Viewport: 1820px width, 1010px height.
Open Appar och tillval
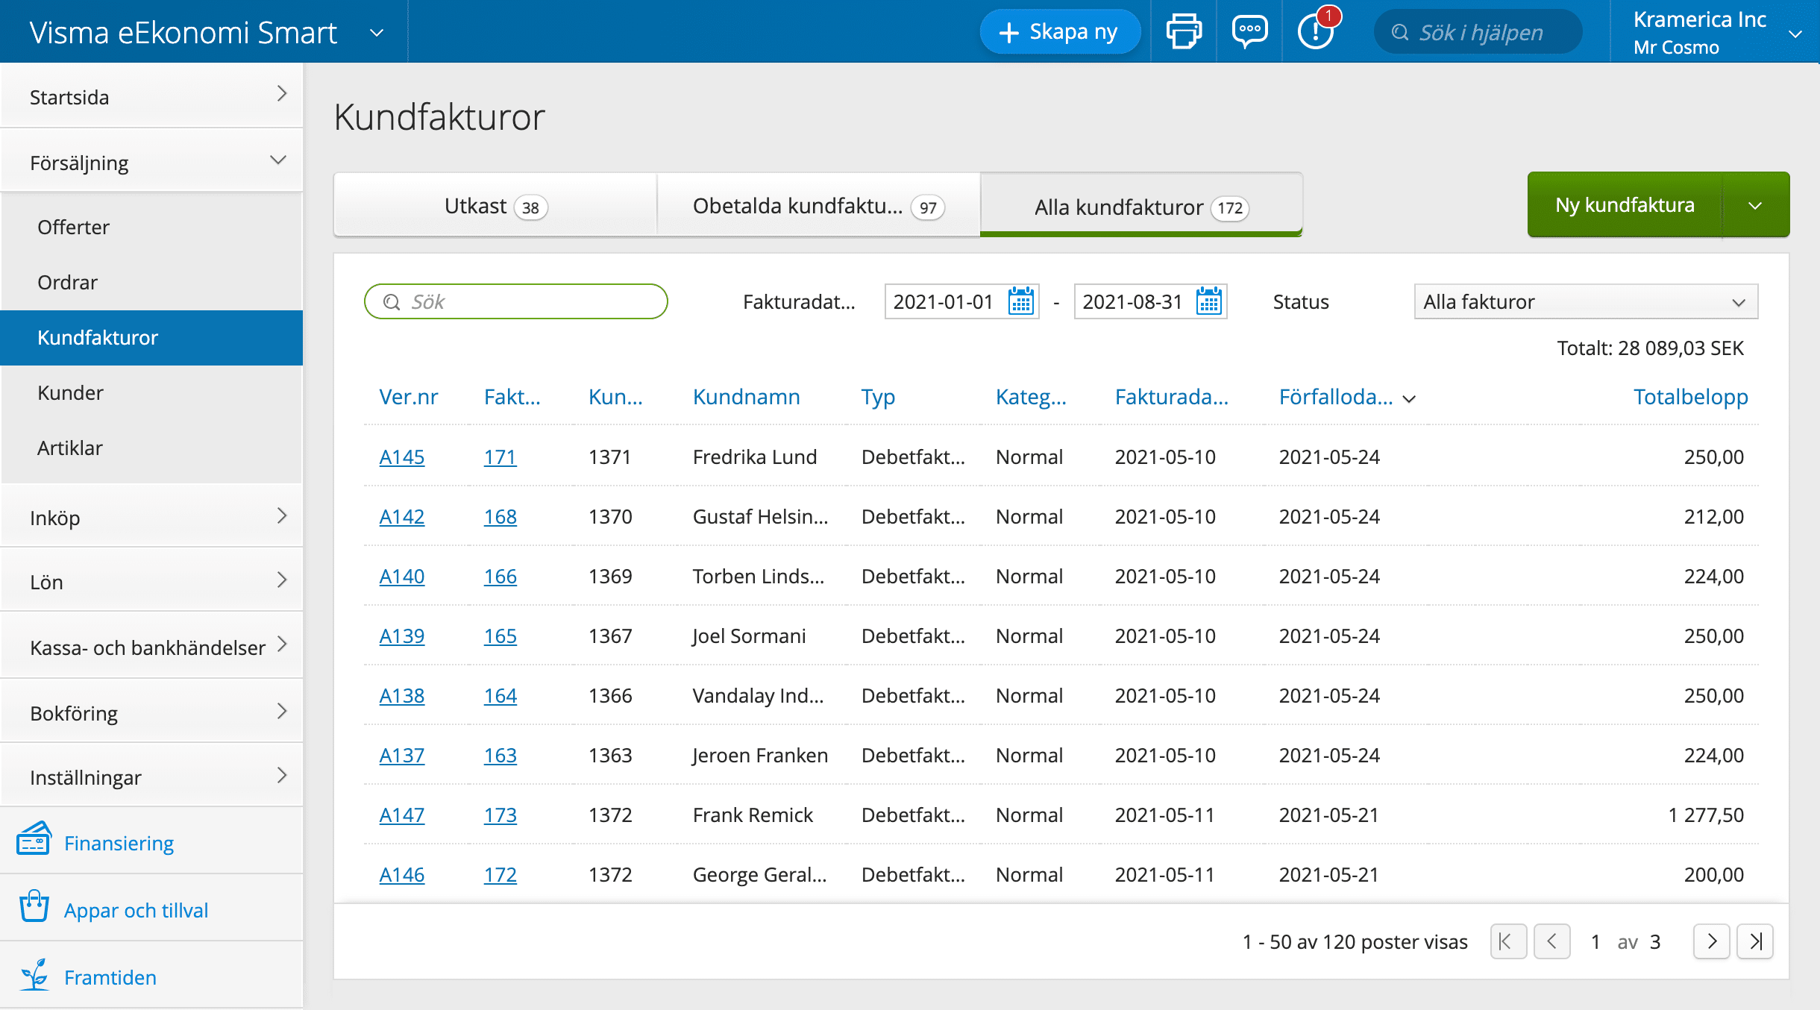click(x=136, y=910)
